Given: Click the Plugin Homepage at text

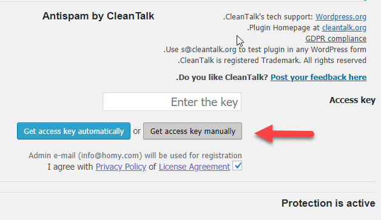Looking at the screenshot, I should point(283,28).
